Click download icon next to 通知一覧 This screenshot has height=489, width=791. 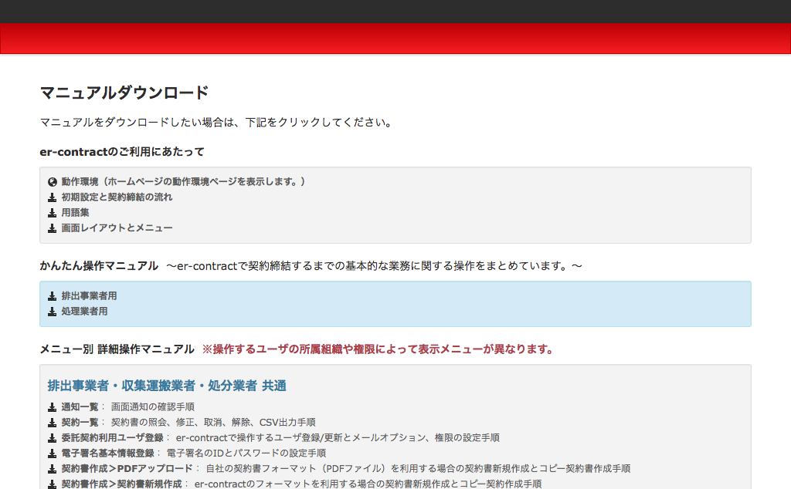53,407
